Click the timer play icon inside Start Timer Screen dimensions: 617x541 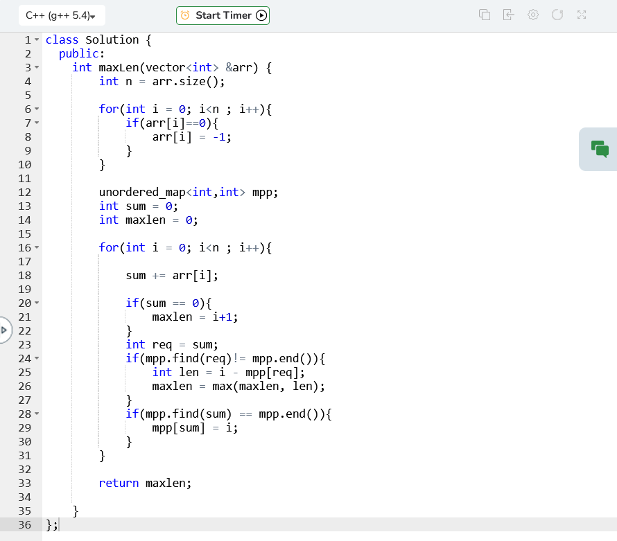pos(261,15)
